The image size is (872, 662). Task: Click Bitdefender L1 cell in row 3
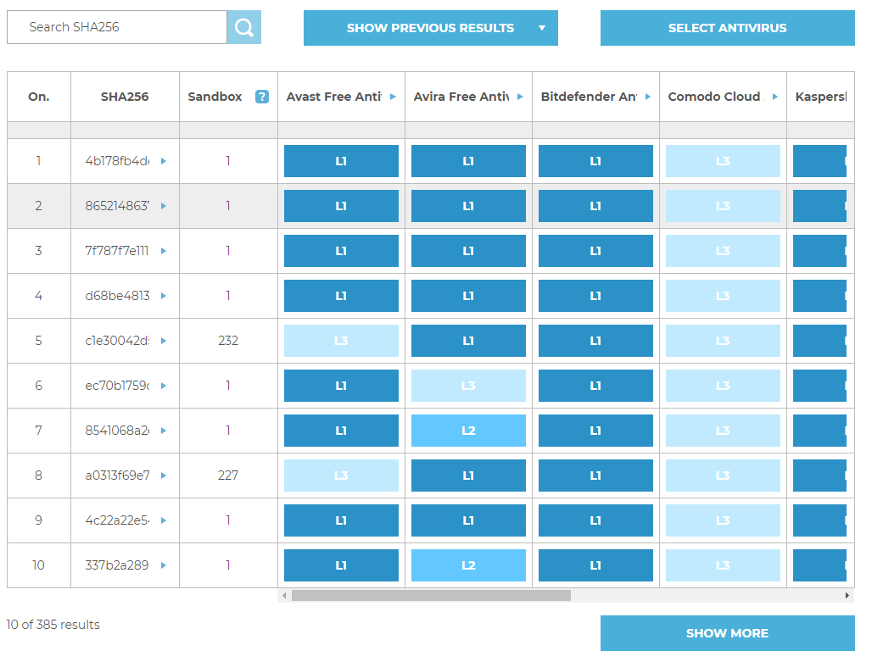(595, 251)
